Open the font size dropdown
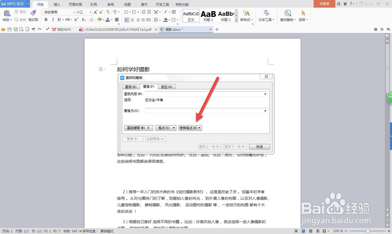The height and width of the screenshot is (234, 392). (90, 12)
